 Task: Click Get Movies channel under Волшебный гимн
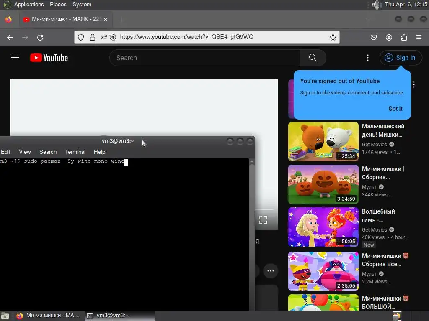[374, 229]
